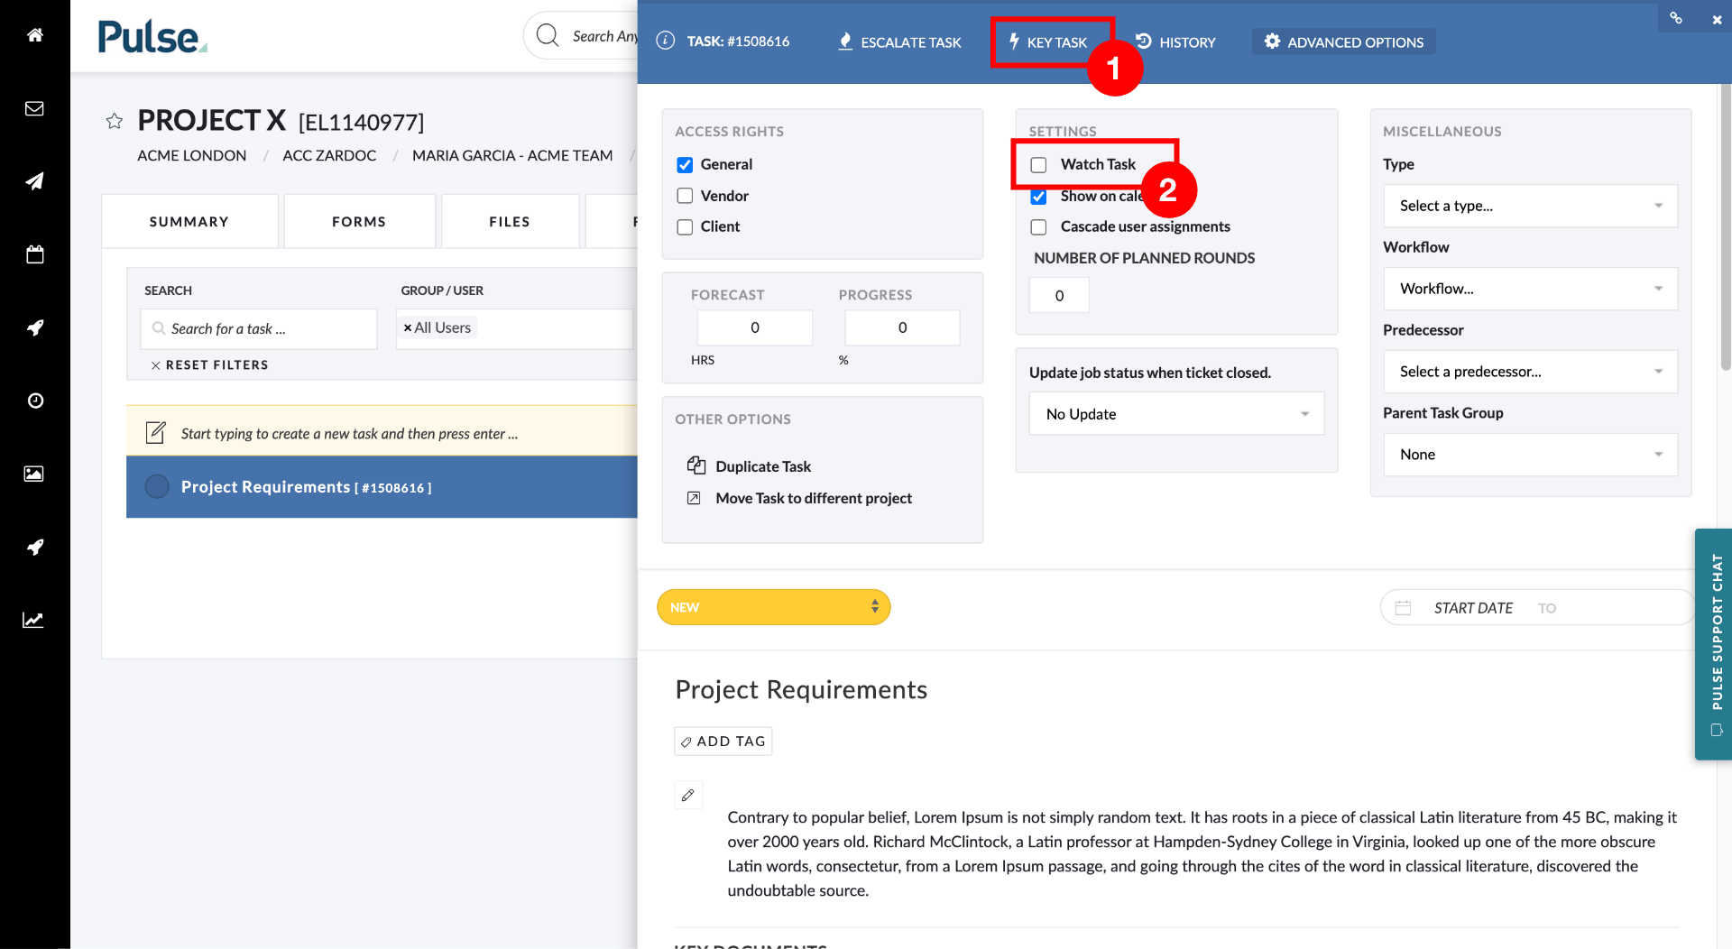Open the image gallery icon in sidebar
Image resolution: width=1732 pixels, height=949 pixels.
[34, 474]
